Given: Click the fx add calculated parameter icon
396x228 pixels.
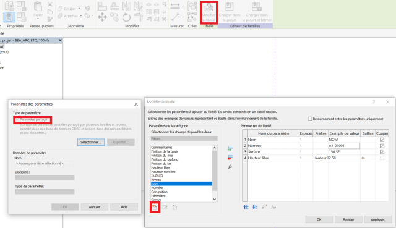Looking at the screenshot, I should [x=230, y=167].
